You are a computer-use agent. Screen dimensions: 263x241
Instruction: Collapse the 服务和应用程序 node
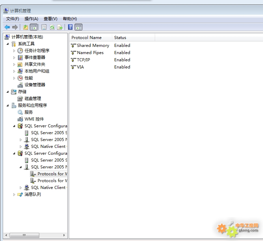pyautogui.click(x=8, y=105)
